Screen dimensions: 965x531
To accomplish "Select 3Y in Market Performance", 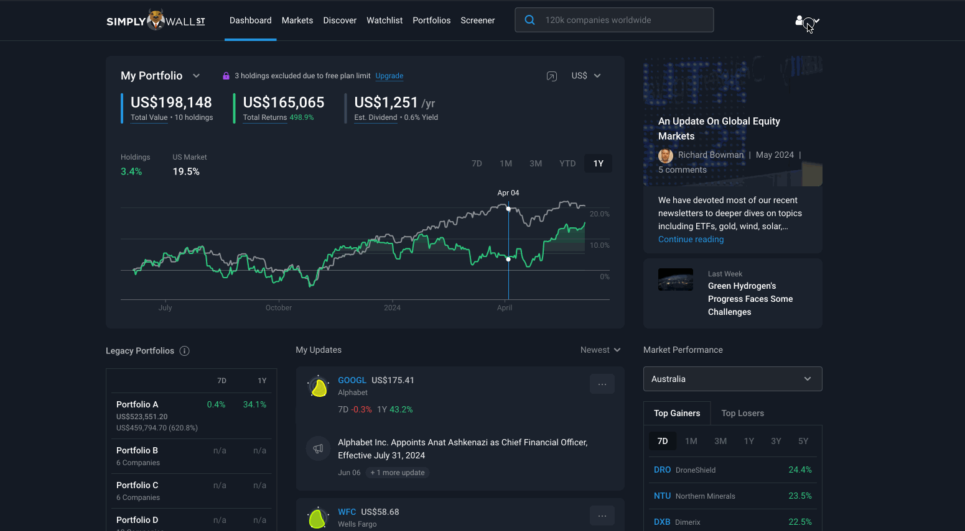I will 776,441.
